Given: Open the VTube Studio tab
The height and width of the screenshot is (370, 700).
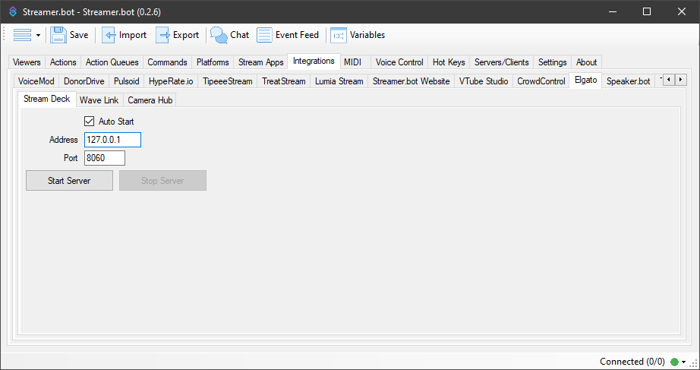Looking at the screenshot, I should click(484, 81).
